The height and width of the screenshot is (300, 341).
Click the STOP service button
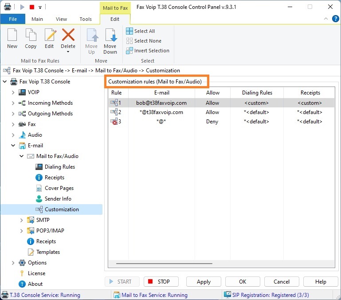[161, 281]
